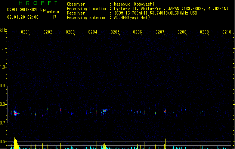Click the meteor count label

pyautogui.click(x=53, y=12)
